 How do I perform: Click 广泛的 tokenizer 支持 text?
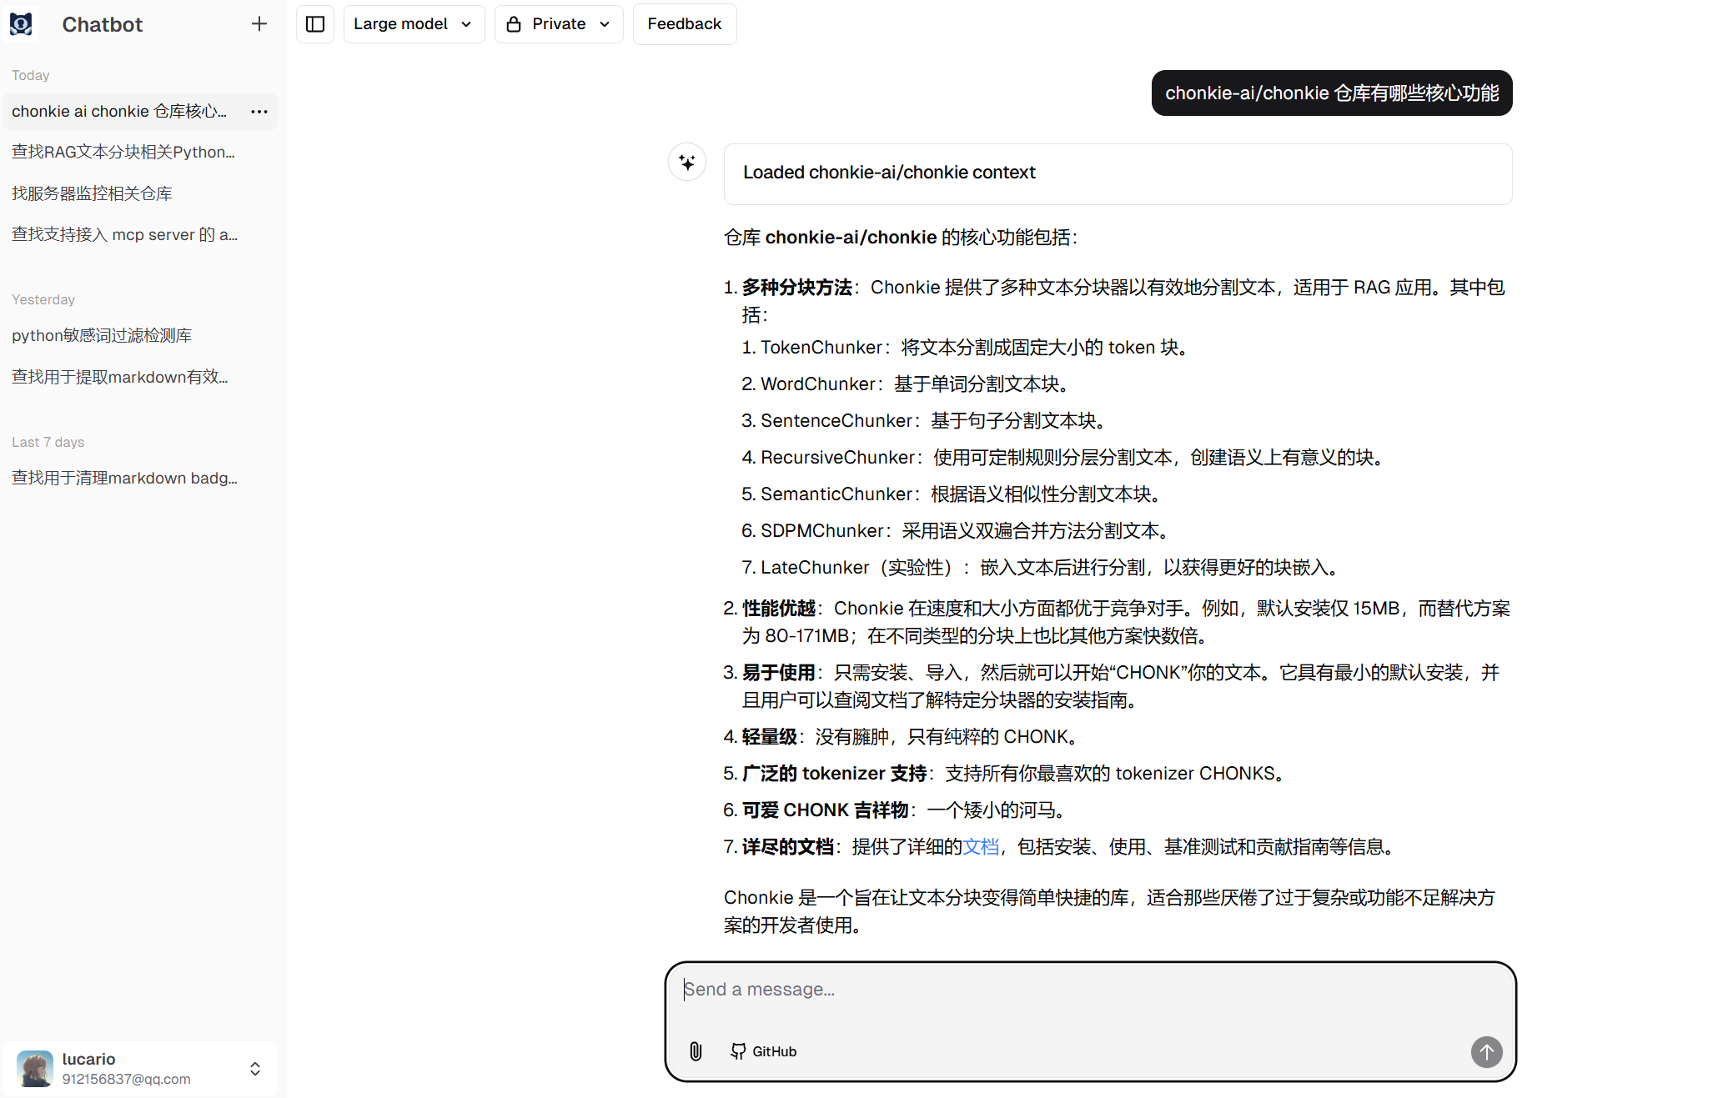(x=835, y=774)
